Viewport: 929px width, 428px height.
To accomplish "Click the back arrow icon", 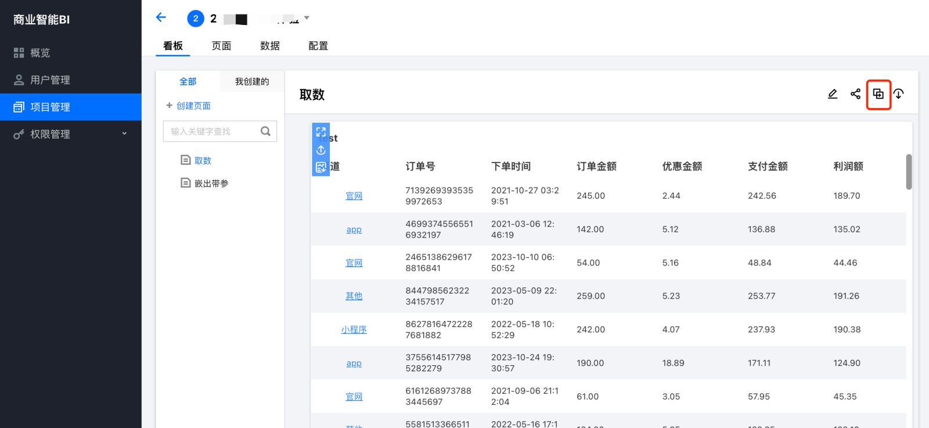I will coord(161,17).
